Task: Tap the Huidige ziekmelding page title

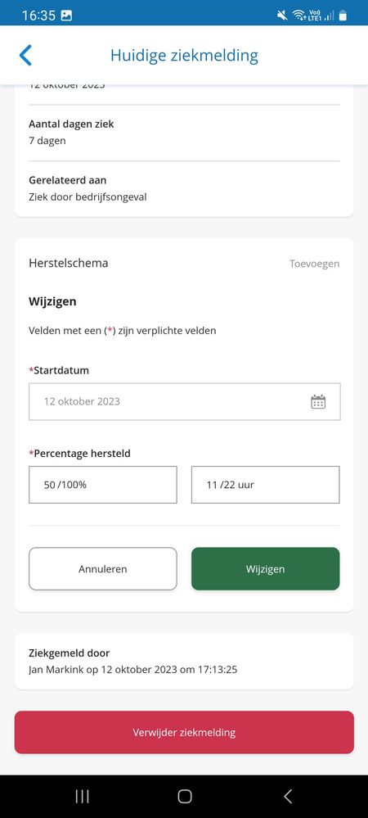Action: click(184, 56)
